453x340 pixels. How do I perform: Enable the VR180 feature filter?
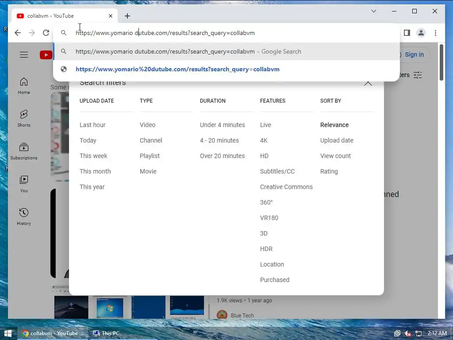point(269,218)
